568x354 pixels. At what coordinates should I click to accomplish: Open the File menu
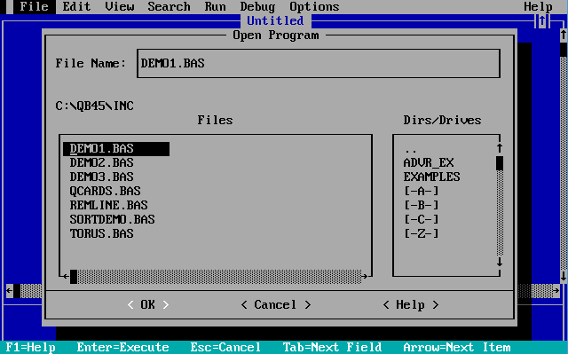tap(34, 6)
